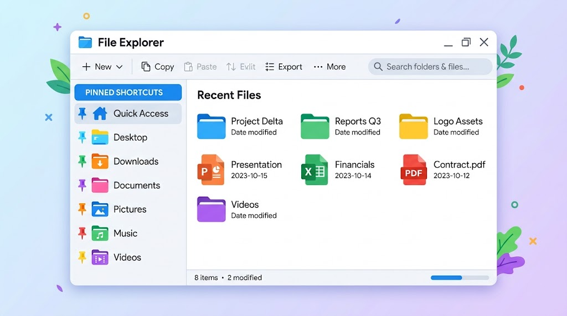Screen dimensions: 567x316
Task: Click the PowerPoint Presentation file icon
Action: pos(211,170)
